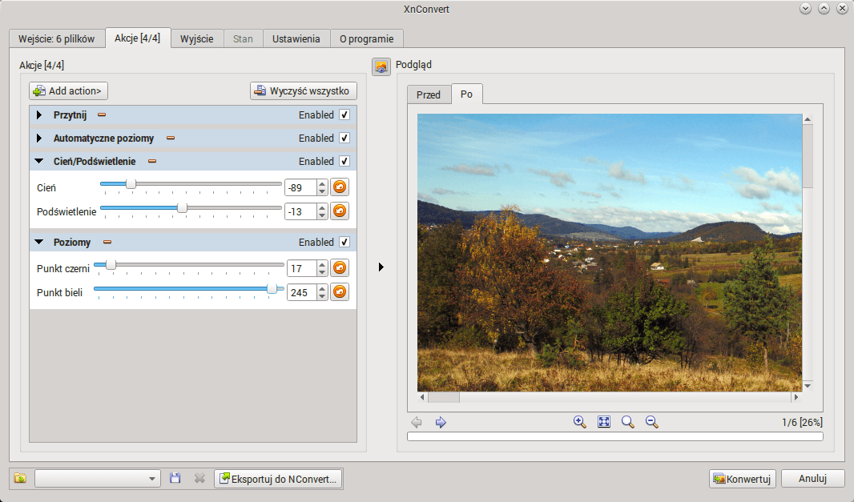Show the Przed preview tab
This screenshot has height=502, width=854.
(429, 94)
